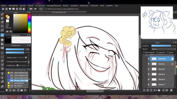
Task: Open the Zeitraffer menu
Action: [110, 5]
